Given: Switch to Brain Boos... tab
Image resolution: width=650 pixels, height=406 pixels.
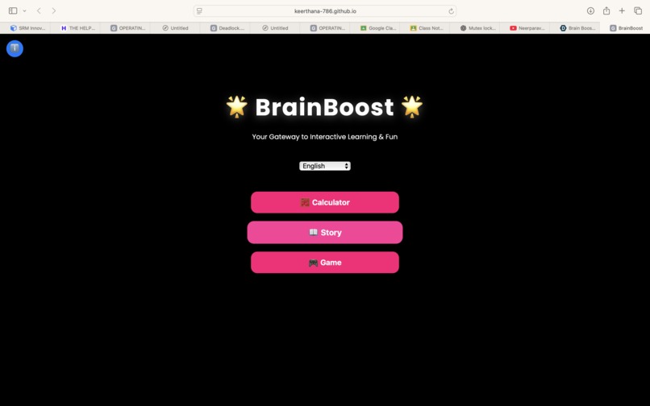Looking at the screenshot, I should [575, 27].
